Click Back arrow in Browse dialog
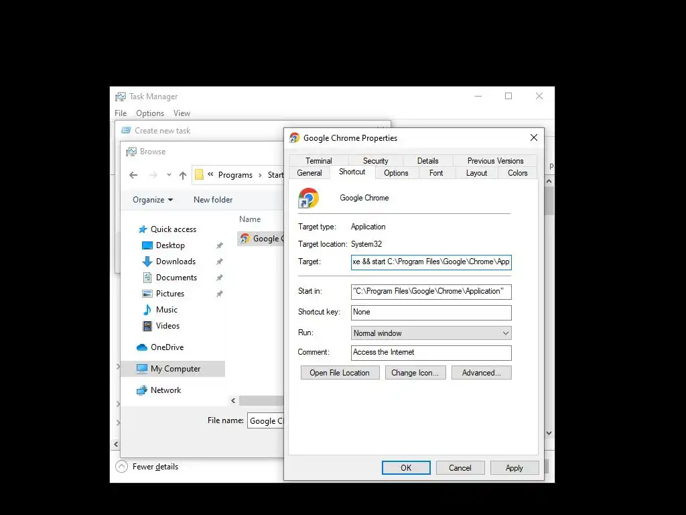Screen dimensions: 686x515 coord(133,175)
